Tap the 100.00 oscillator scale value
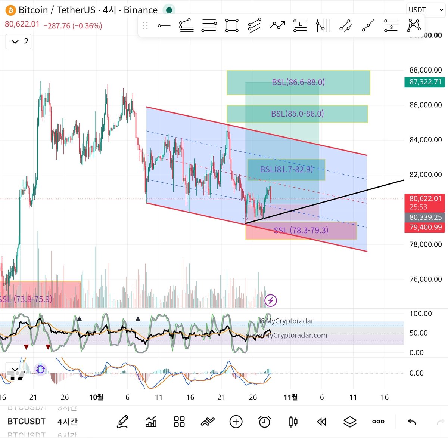This screenshot has width=448, height=438. (421, 314)
